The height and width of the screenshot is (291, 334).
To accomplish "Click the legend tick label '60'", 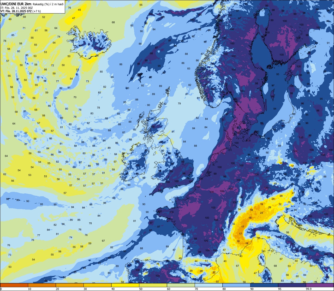I will tap(169, 289).
